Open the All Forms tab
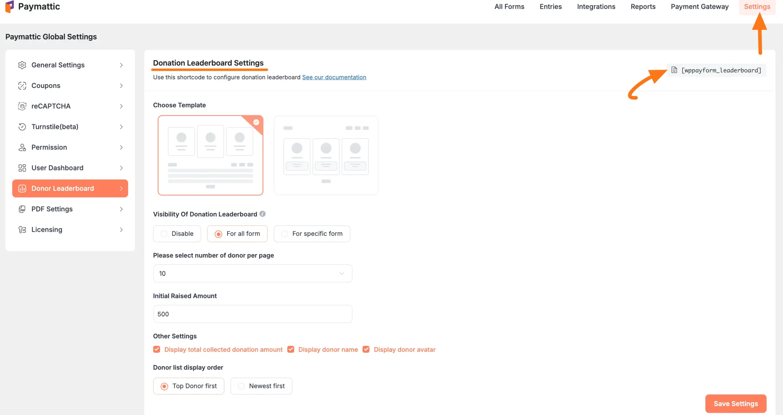The image size is (783, 415). [x=509, y=6]
